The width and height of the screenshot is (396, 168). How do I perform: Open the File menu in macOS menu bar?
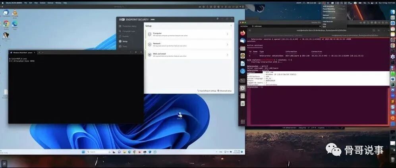(25, 3)
